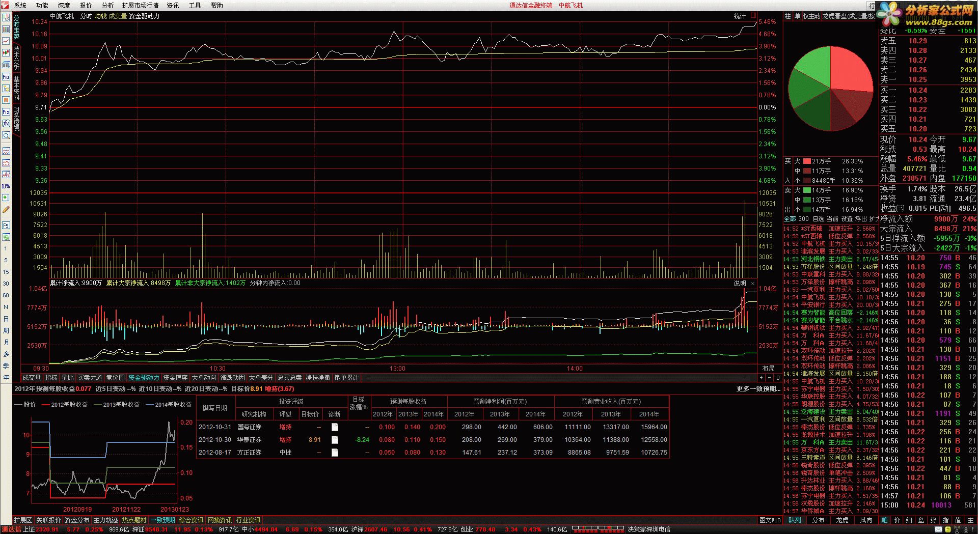Select the 撤单累计 indicator tab
978x534 pixels.
pos(346,378)
